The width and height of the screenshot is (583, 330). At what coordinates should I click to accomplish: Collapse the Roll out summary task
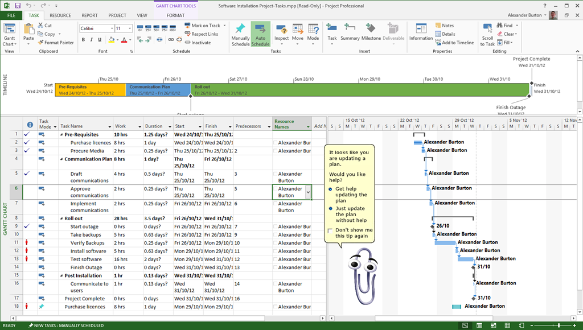click(x=61, y=218)
